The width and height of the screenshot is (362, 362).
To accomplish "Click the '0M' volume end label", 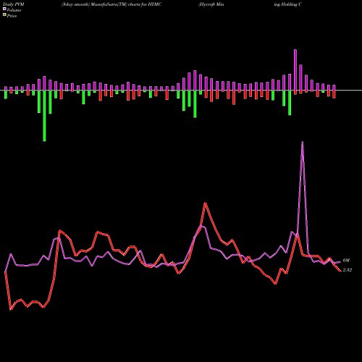I will [x=346, y=261].
